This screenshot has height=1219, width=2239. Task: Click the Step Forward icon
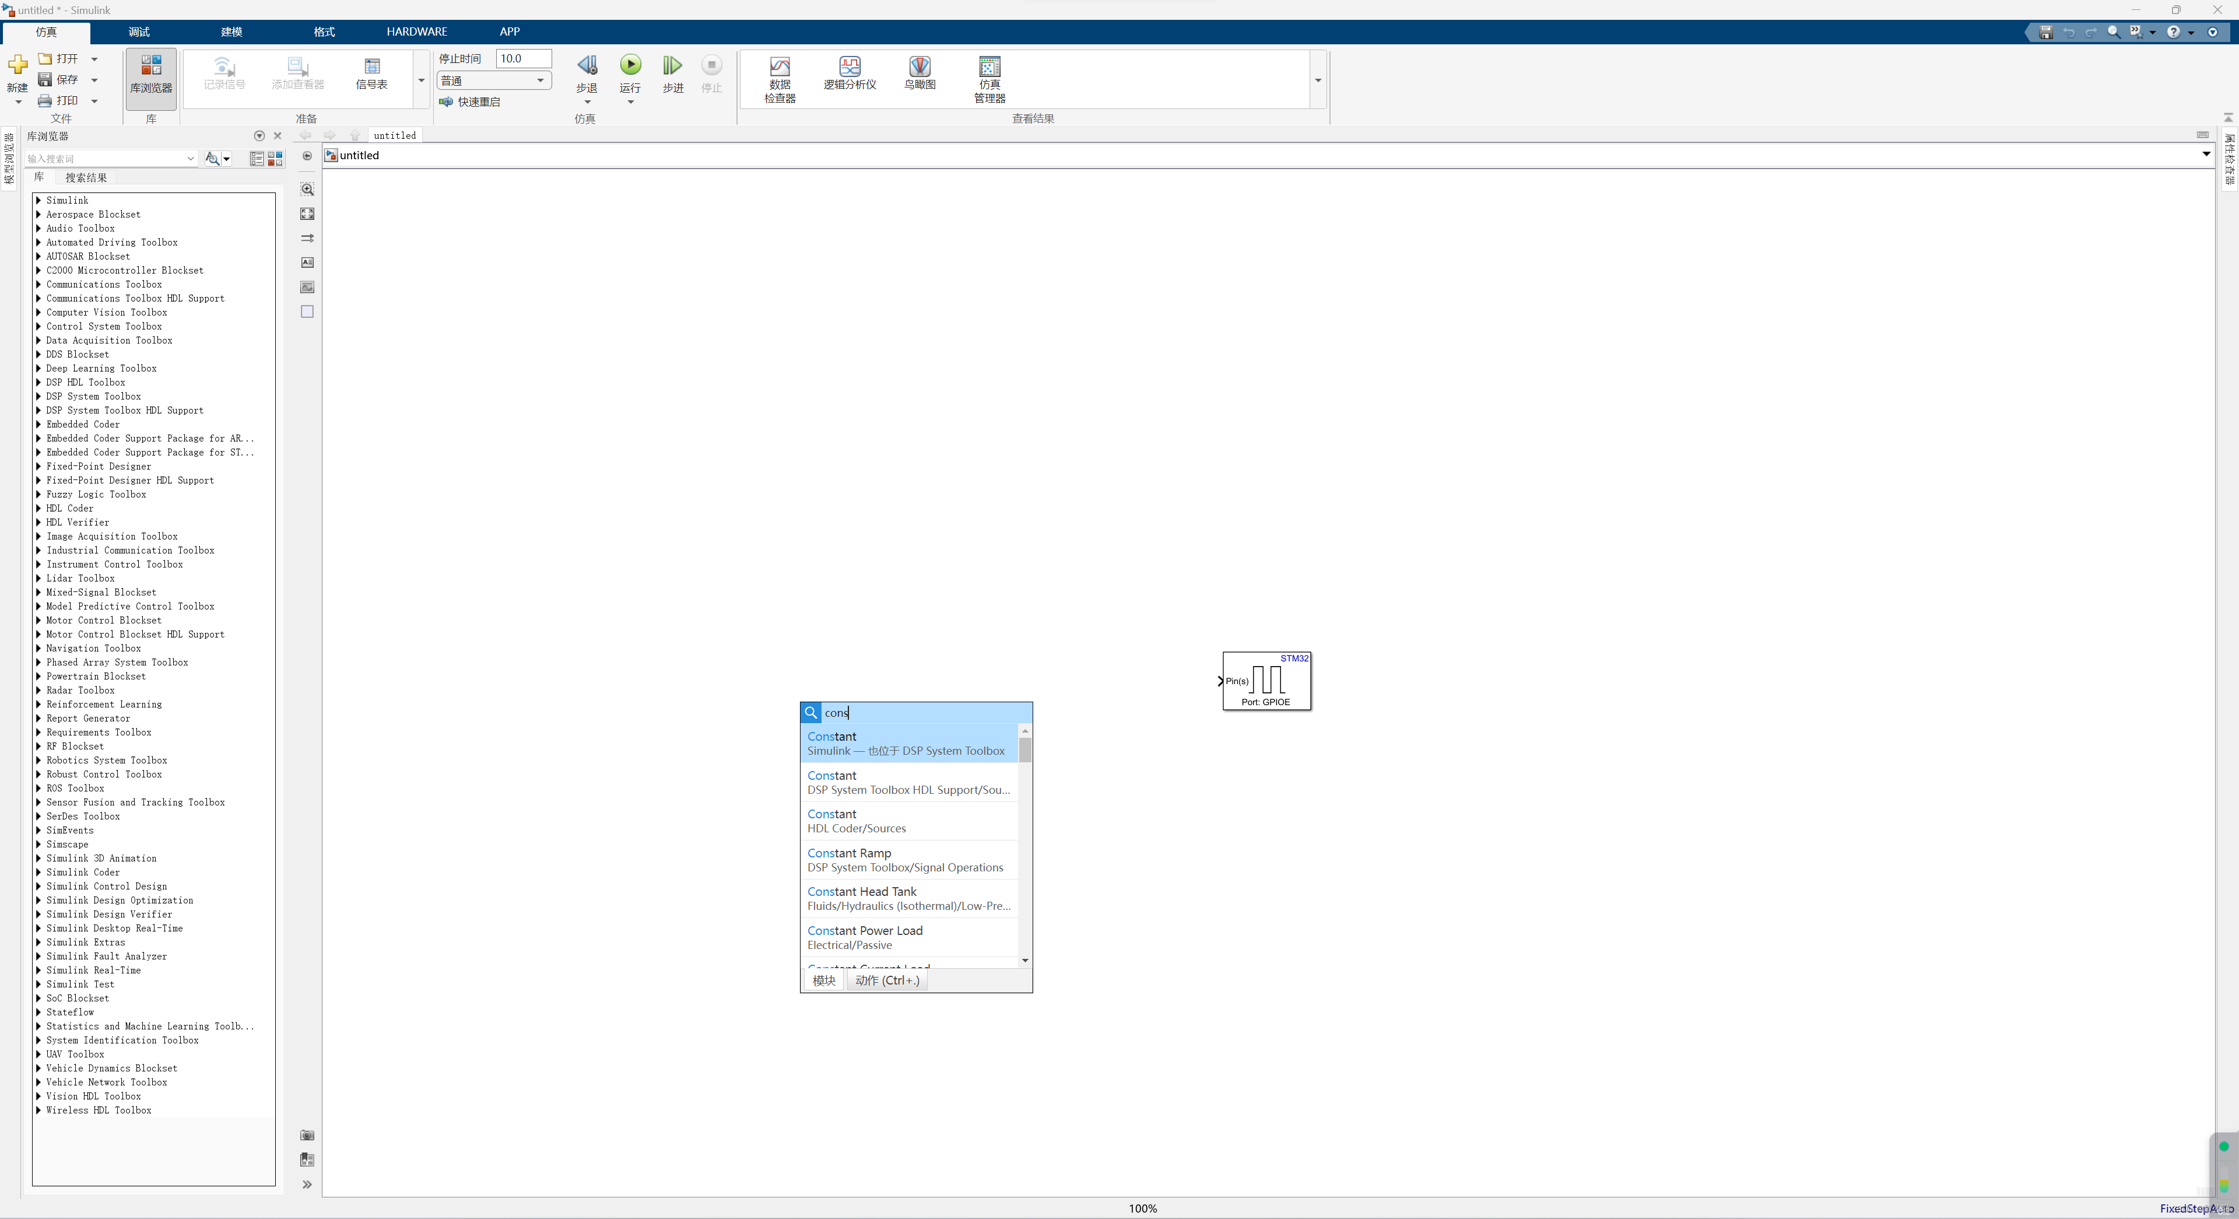click(673, 66)
